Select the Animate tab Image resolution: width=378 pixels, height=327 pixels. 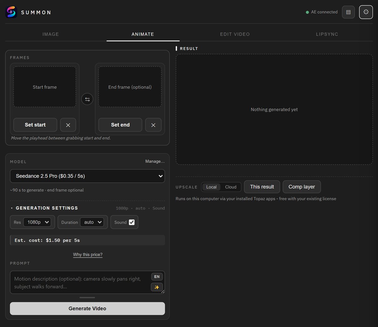(143, 34)
